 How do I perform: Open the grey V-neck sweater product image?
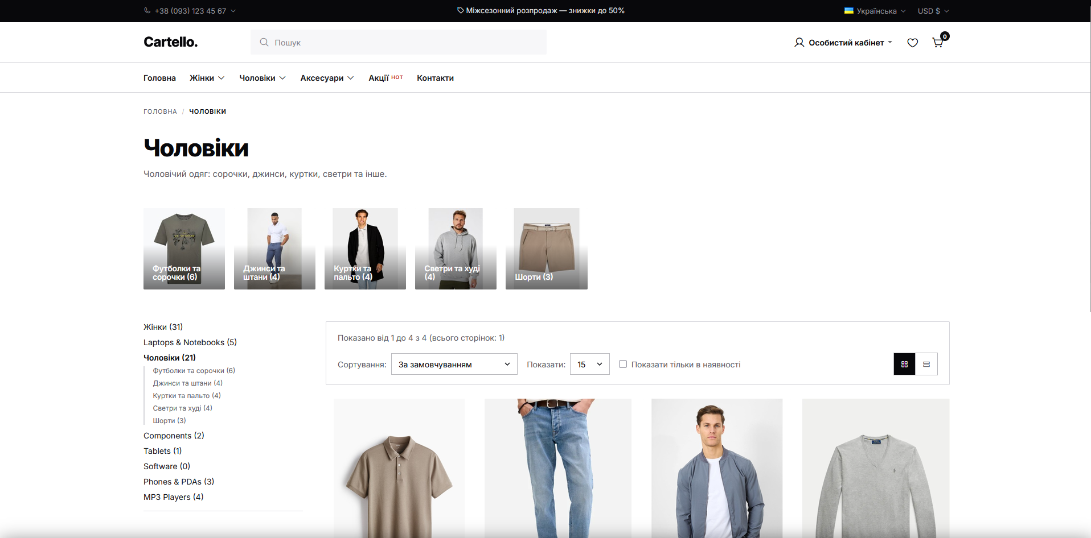(x=876, y=468)
